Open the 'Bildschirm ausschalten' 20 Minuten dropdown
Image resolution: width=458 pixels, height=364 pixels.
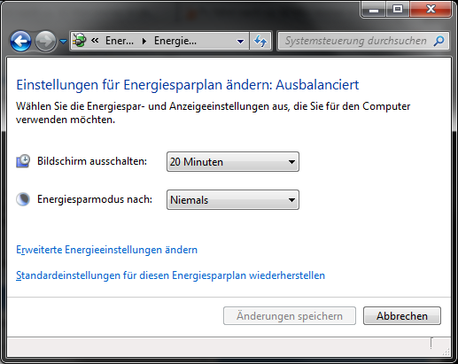(x=233, y=162)
